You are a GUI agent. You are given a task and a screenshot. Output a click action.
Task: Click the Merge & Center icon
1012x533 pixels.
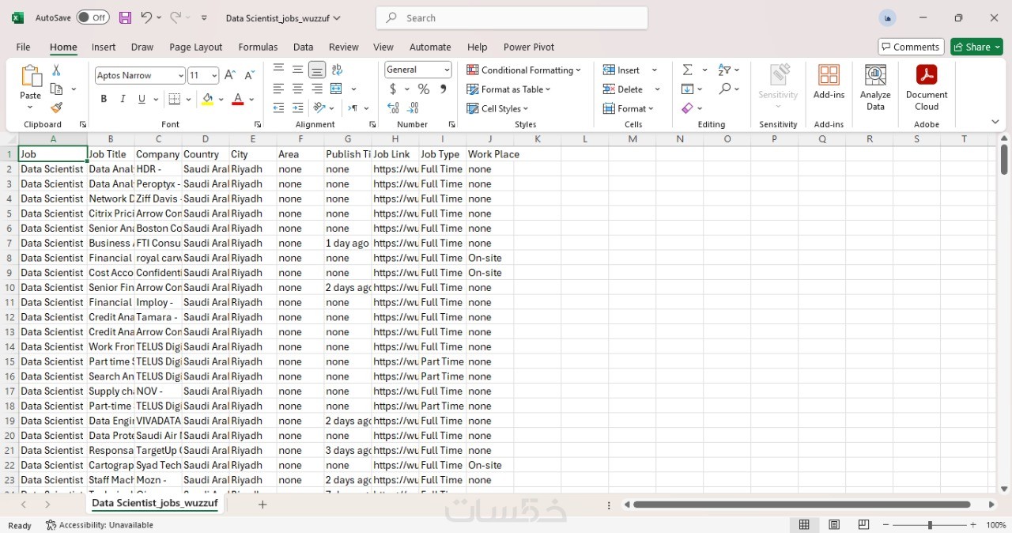[337, 89]
